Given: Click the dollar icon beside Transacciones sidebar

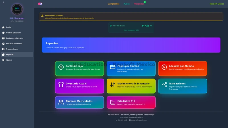Looking at the screenshot, I should coord(3,49).
